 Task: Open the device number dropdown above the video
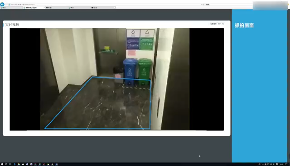pyautogui.click(x=217, y=24)
